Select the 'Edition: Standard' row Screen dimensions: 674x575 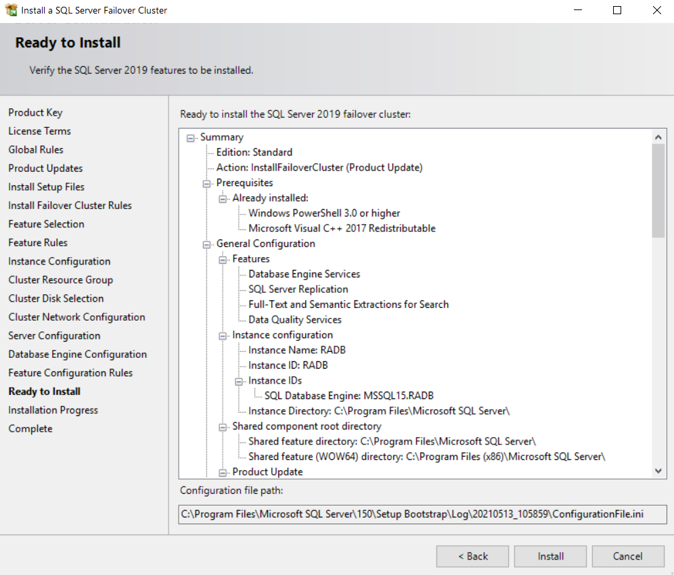pyautogui.click(x=254, y=152)
